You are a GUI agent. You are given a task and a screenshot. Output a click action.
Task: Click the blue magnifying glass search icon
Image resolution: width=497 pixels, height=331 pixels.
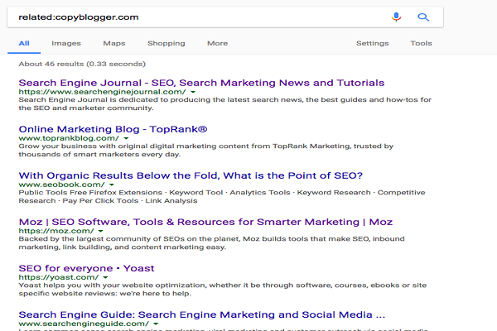(423, 17)
